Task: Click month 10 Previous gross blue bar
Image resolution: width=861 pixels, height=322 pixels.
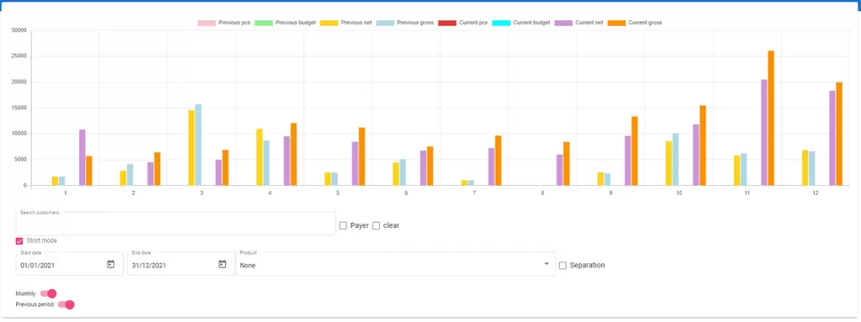Action: pos(675,160)
